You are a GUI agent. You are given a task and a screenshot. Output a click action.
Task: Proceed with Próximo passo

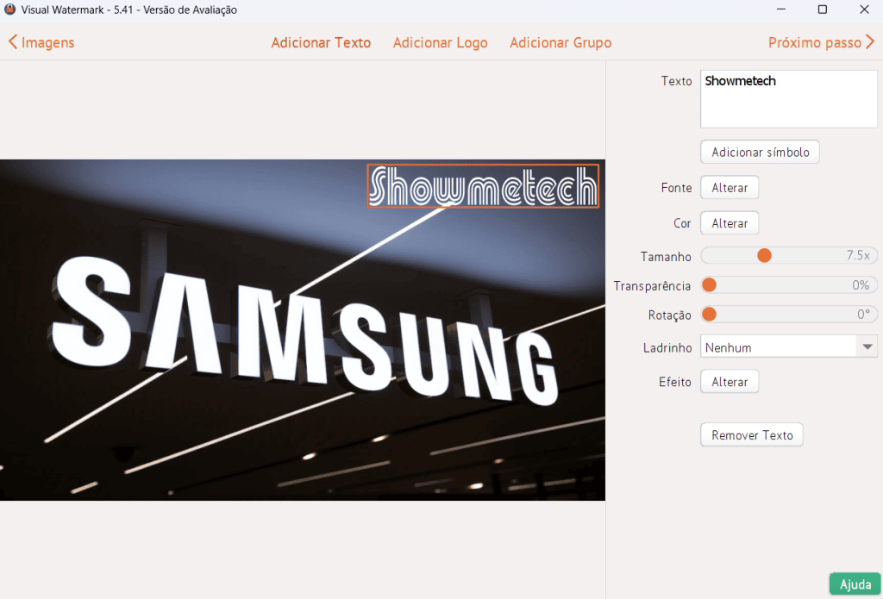tap(821, 42)
